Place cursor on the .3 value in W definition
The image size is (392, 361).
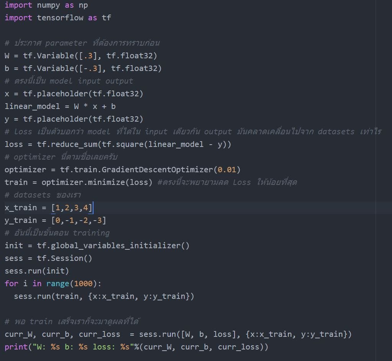(x=88, y=56)
